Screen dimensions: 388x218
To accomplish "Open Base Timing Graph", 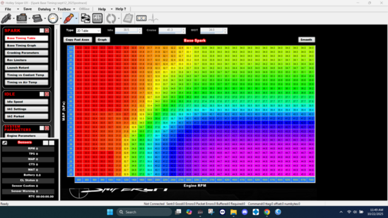I will pyautogui.click(x=26, y=46).
